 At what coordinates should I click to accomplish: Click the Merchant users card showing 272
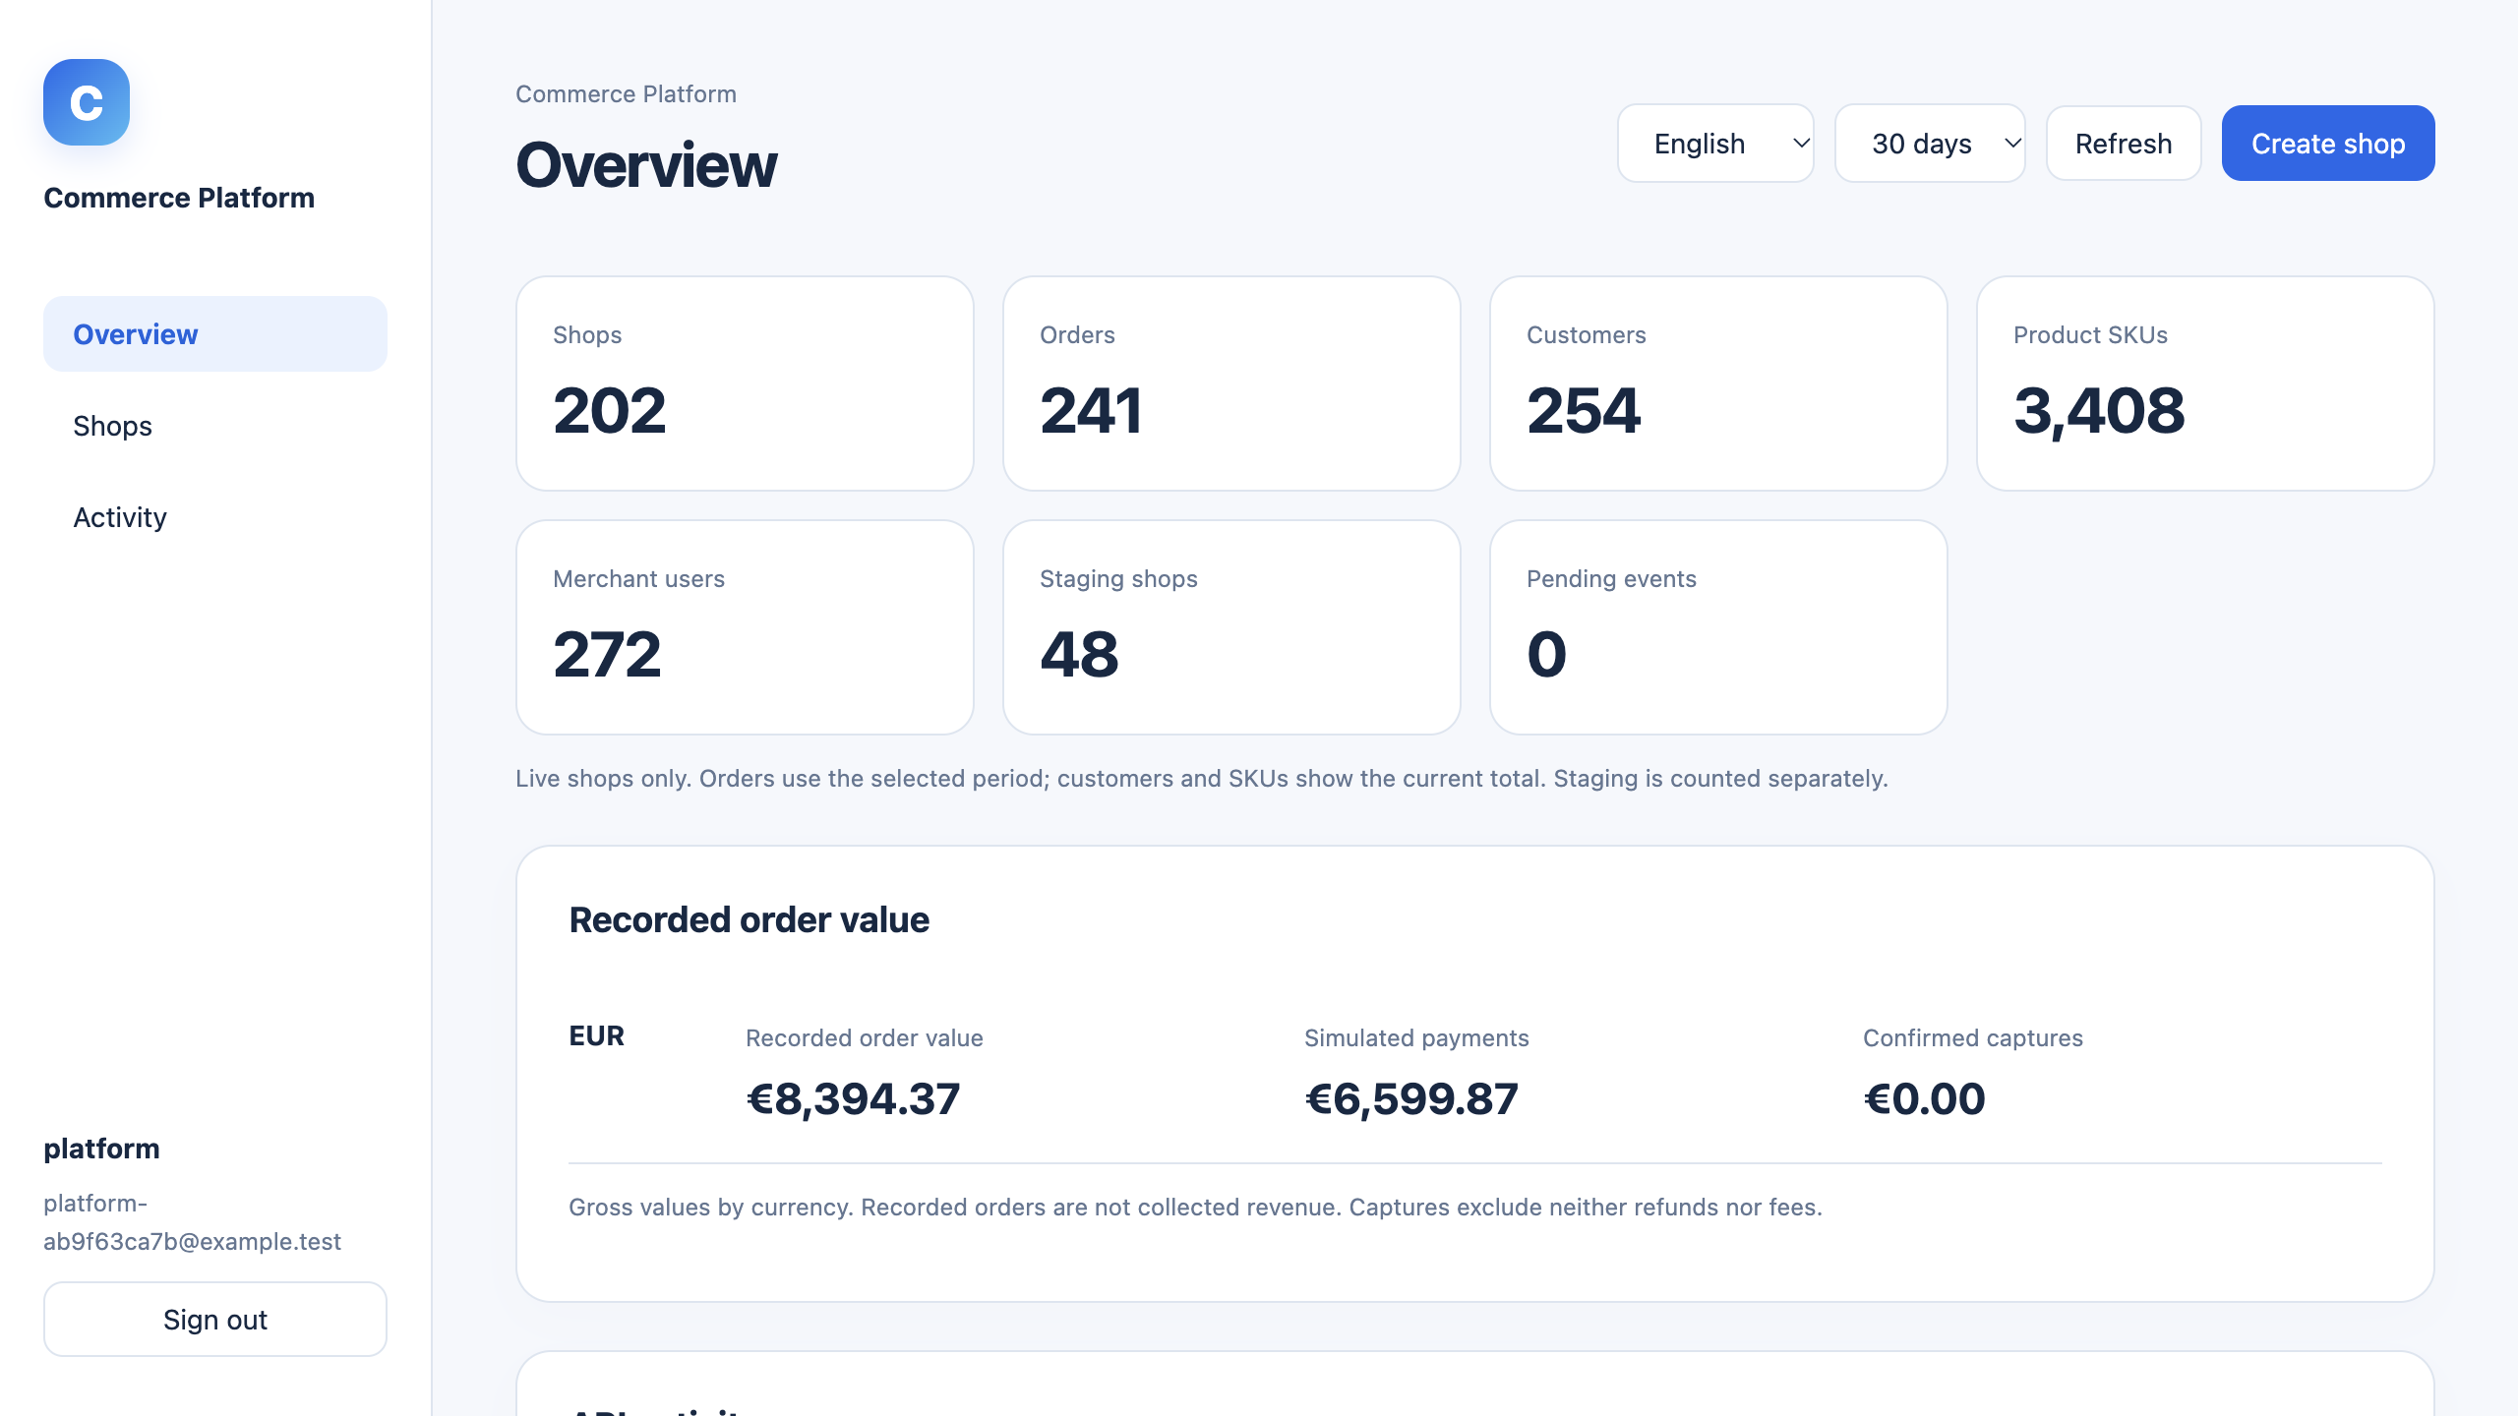click(745, 627)
